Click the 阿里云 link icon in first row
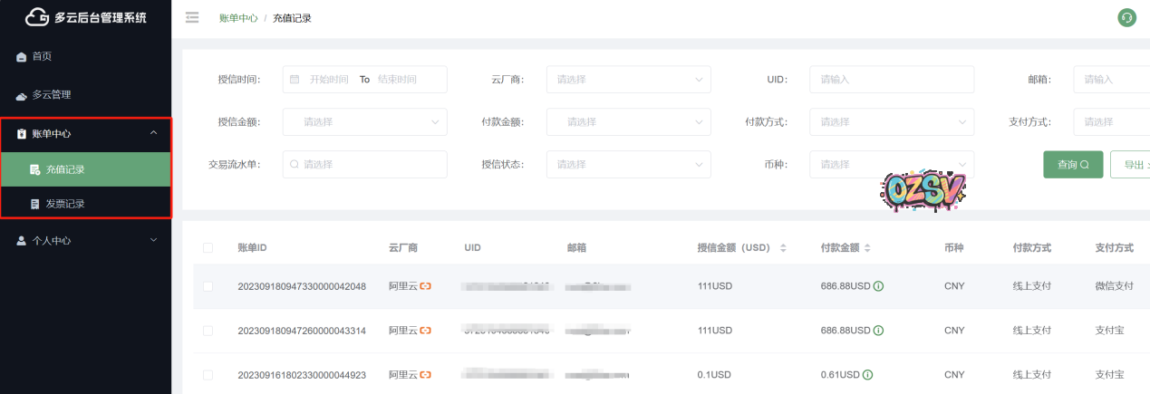 click(x=425, y=286)
